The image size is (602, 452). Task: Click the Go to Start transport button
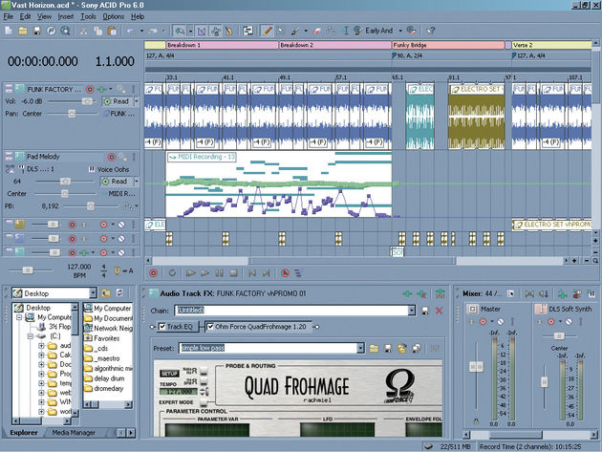click(252, 273)
